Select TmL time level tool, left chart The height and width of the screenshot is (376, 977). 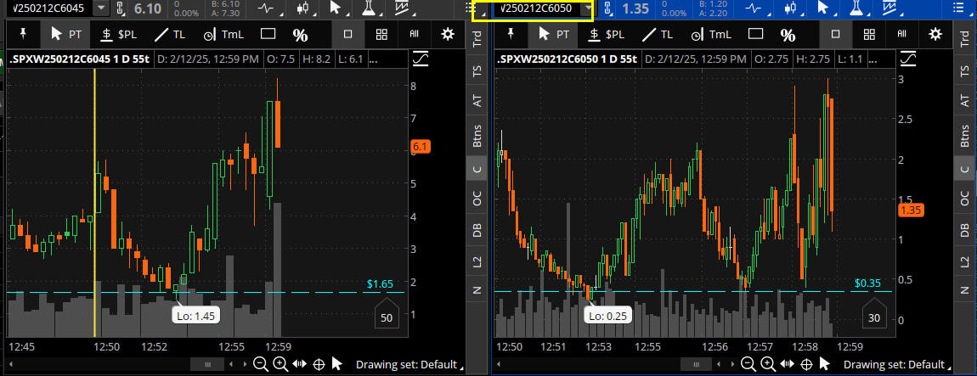(x=223, y=35)
